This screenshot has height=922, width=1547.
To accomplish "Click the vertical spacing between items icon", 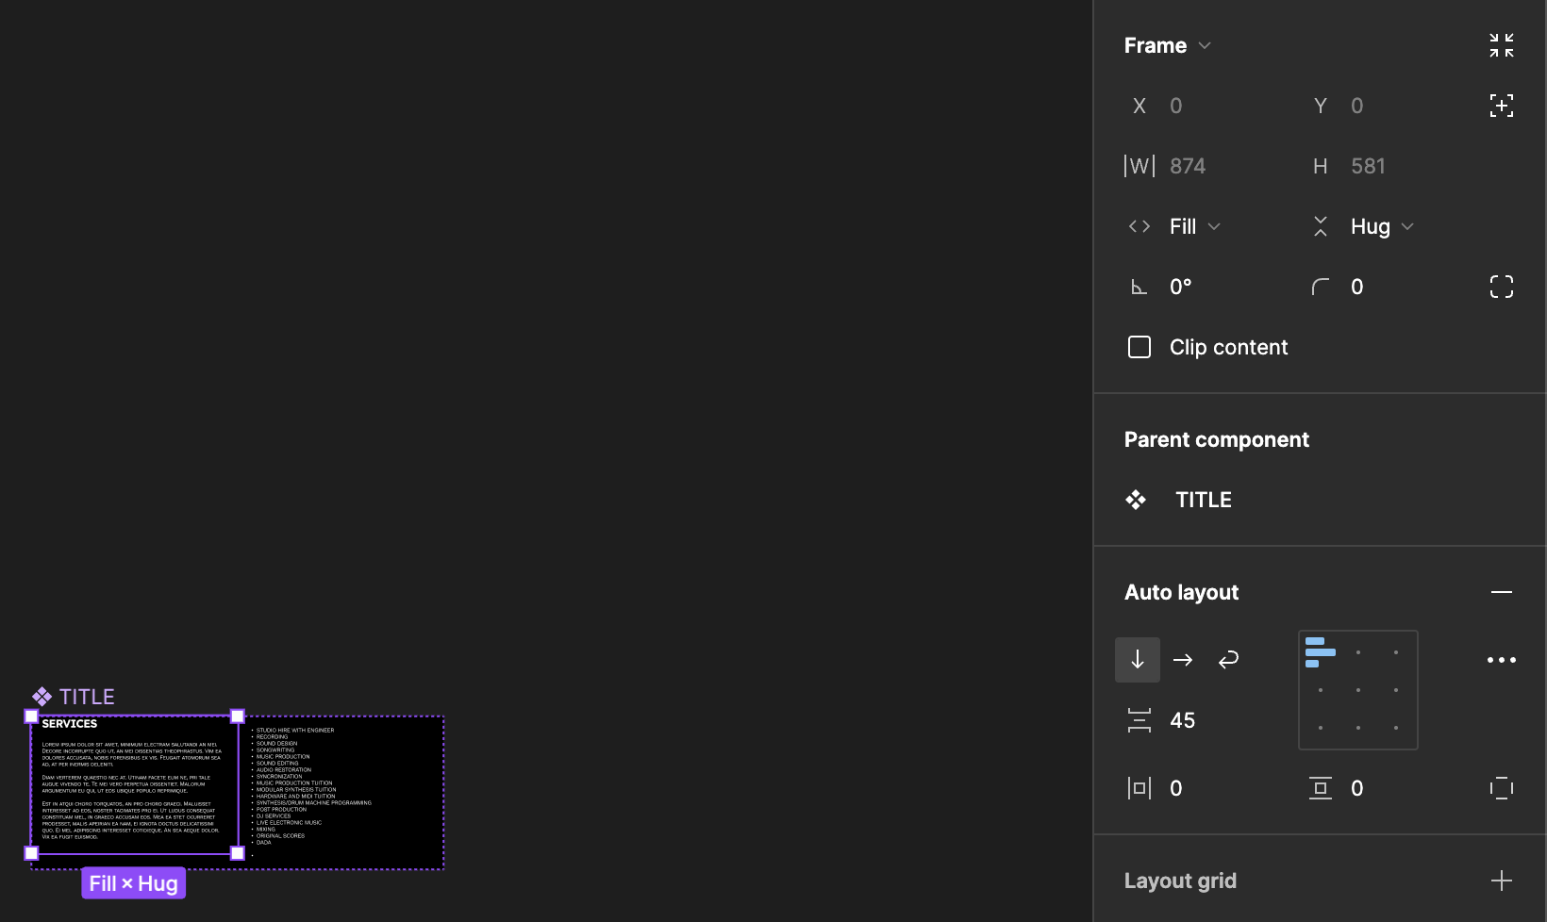I will click(x=1139, y=720).
